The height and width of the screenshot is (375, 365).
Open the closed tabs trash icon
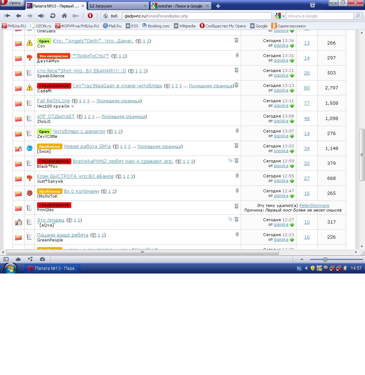(x=312, y=5)
